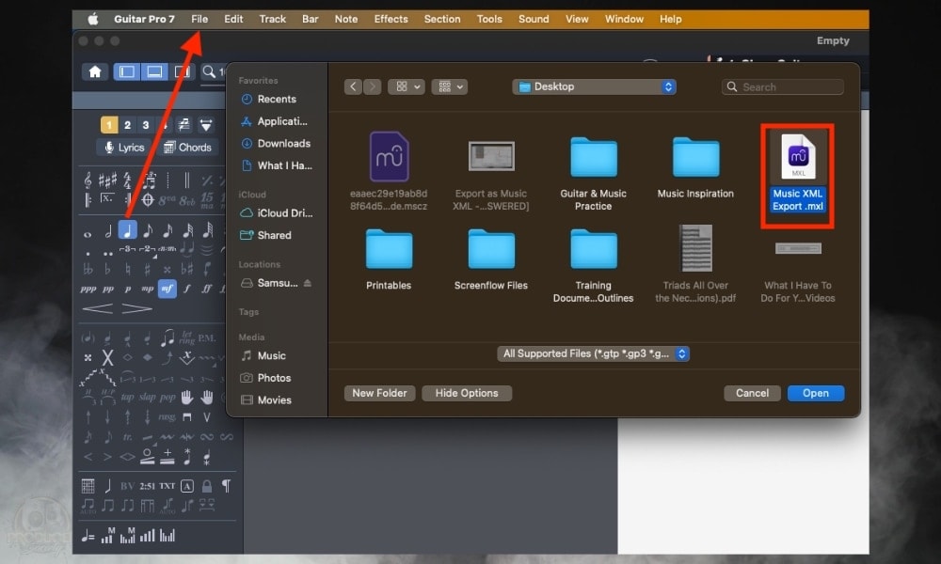
Task: Select the Music XML Export .mxl file
Action: pyautogui.click(x=798, y=174)
